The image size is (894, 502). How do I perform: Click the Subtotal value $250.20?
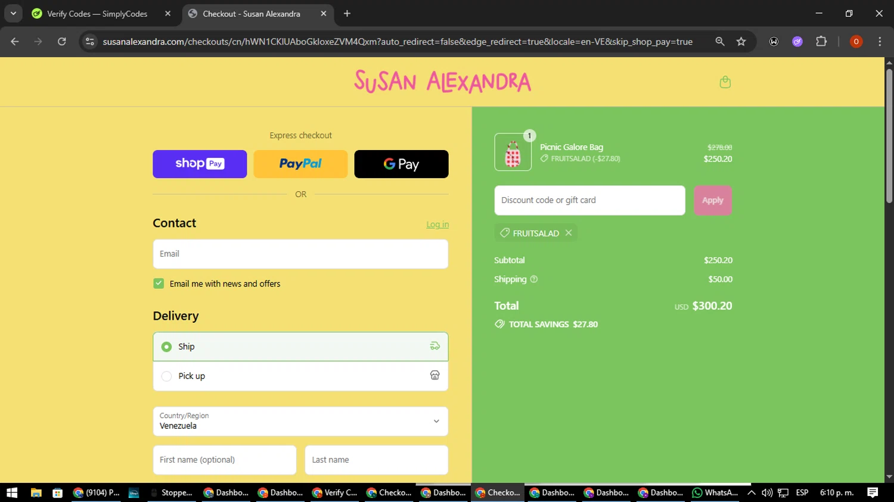(718, 260)
